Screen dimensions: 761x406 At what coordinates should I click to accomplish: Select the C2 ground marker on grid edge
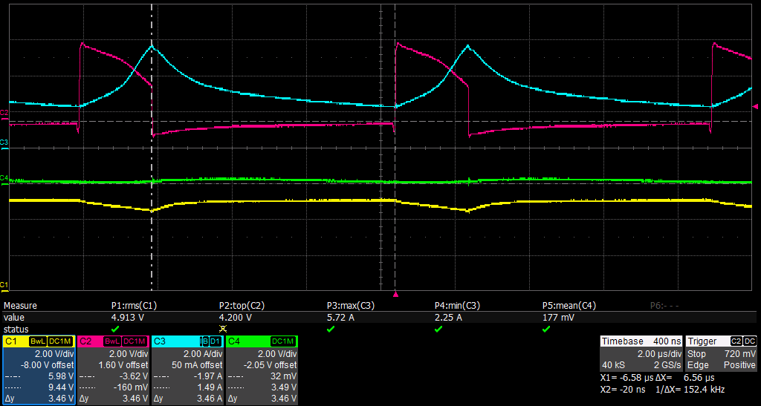(x=4, y=114)
